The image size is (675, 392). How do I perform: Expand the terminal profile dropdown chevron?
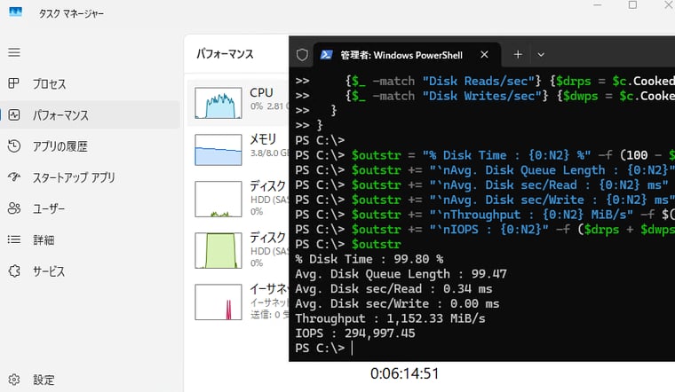541,55
